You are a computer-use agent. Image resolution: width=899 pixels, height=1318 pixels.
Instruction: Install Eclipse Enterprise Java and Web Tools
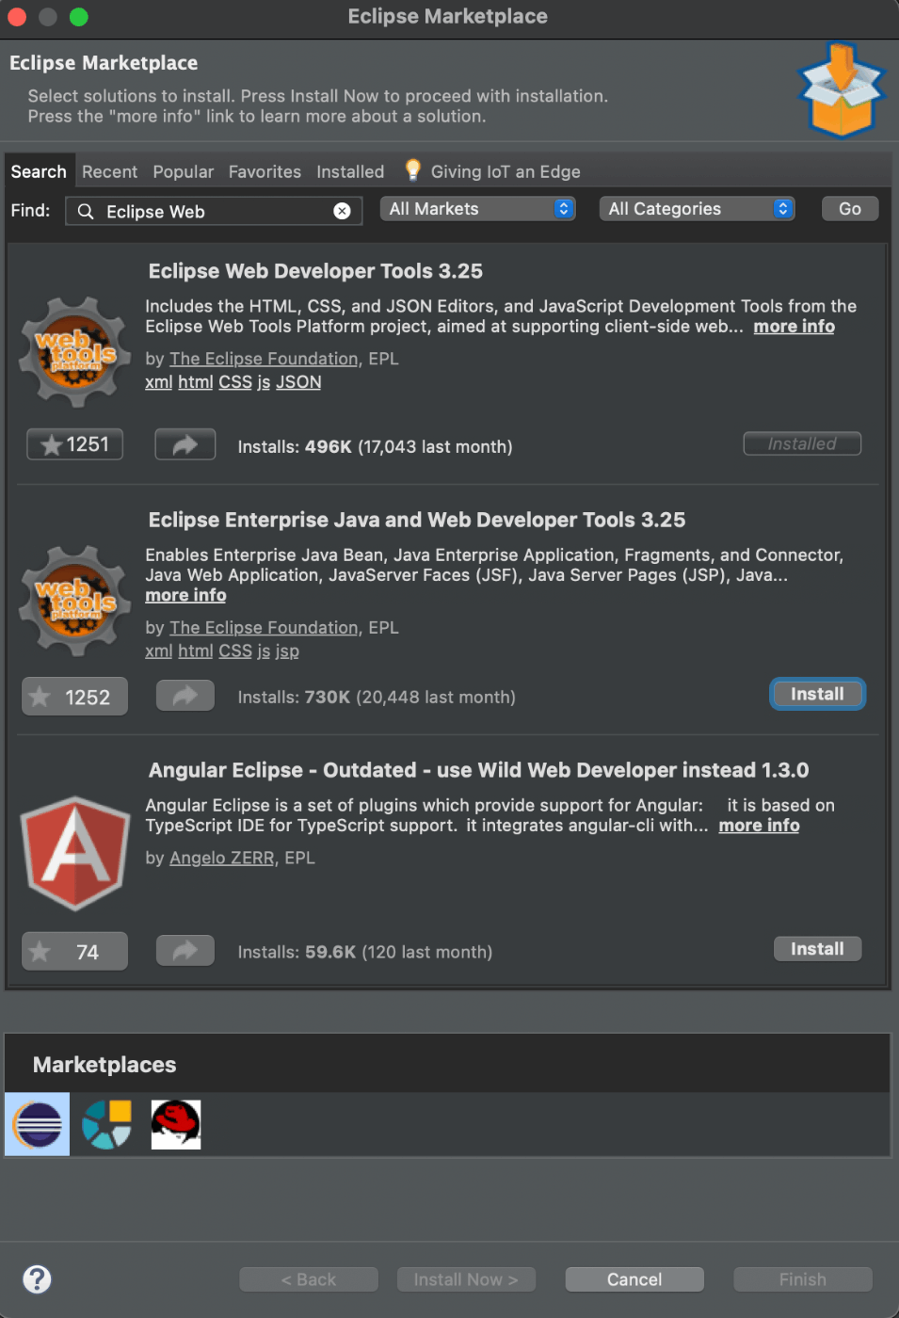[x=817, y=694]
